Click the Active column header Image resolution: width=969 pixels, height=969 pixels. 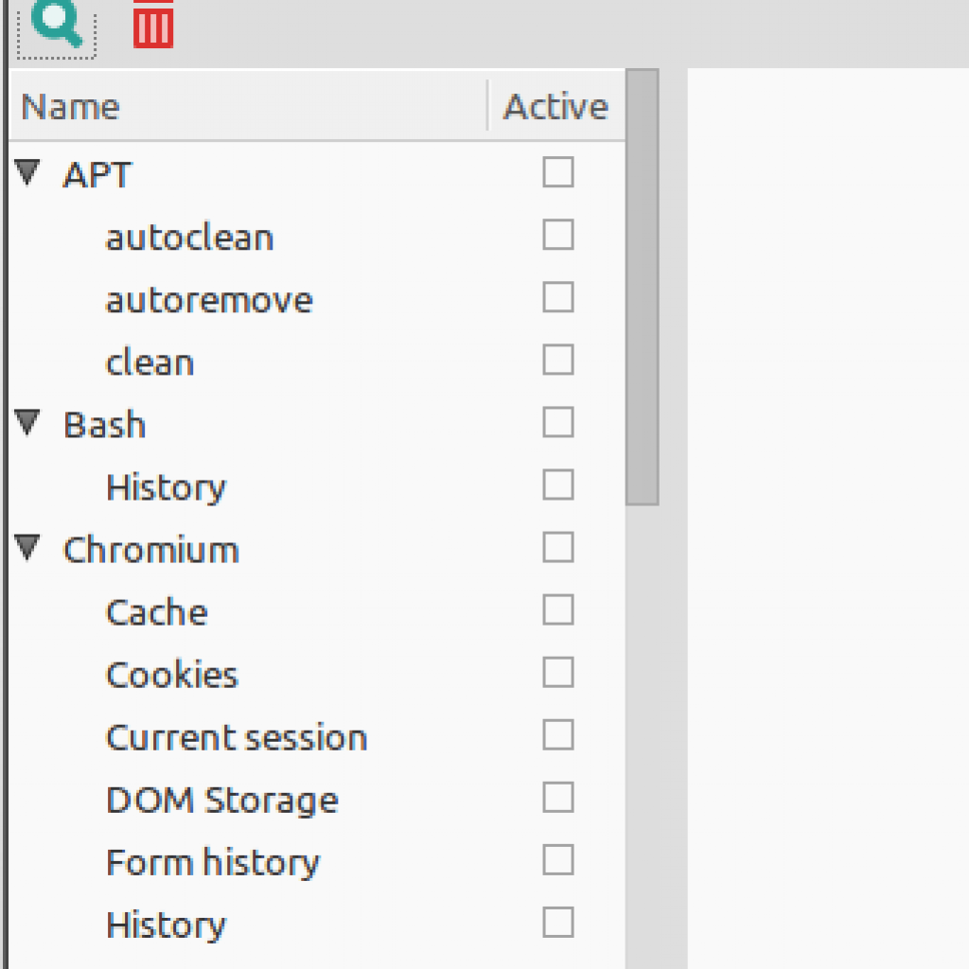556,106
